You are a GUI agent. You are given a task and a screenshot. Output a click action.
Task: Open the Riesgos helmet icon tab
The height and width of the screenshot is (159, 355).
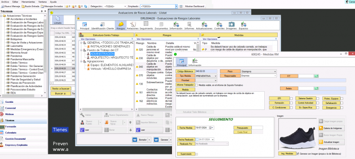121,26
